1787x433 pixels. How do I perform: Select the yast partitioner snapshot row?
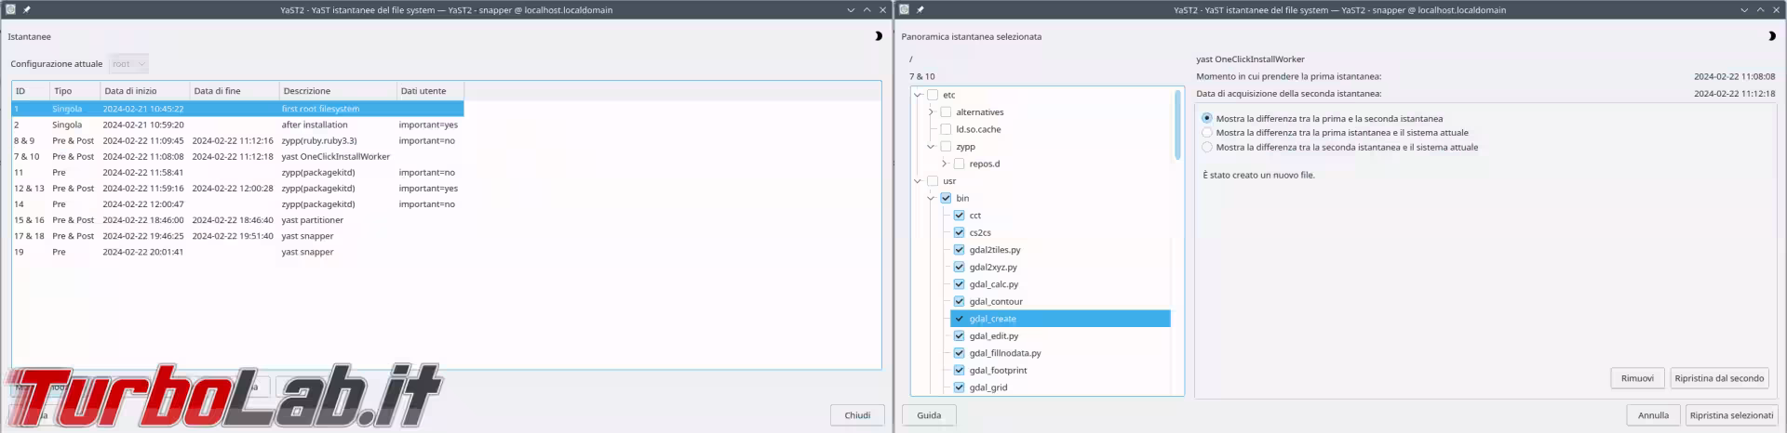(x=313, y=220)
